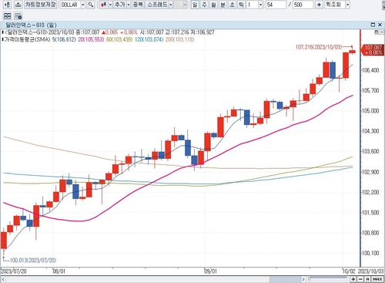Click the 2023/07/20 date axis label
Viewport: 385px width, 283px height.
(14, 271)
